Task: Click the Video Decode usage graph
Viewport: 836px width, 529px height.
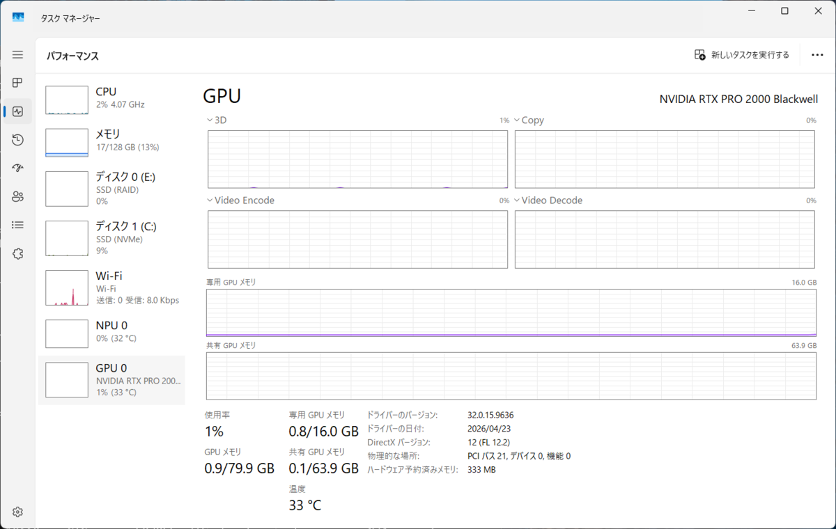Action: pos(665,239)
